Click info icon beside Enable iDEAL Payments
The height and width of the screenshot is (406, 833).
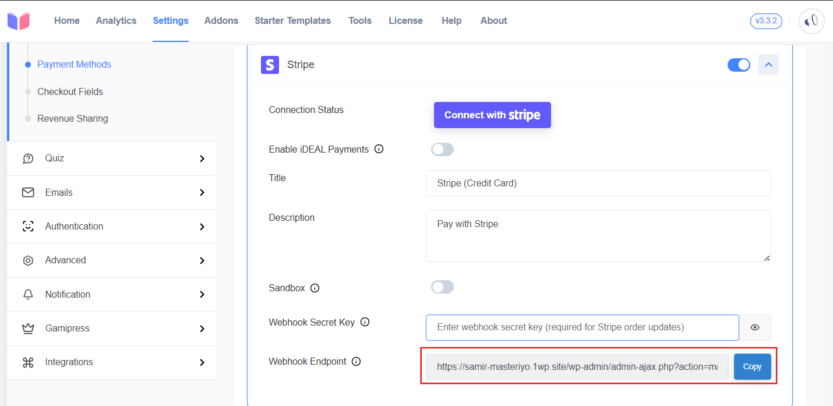pyautogui.click(x=379, y=149)
